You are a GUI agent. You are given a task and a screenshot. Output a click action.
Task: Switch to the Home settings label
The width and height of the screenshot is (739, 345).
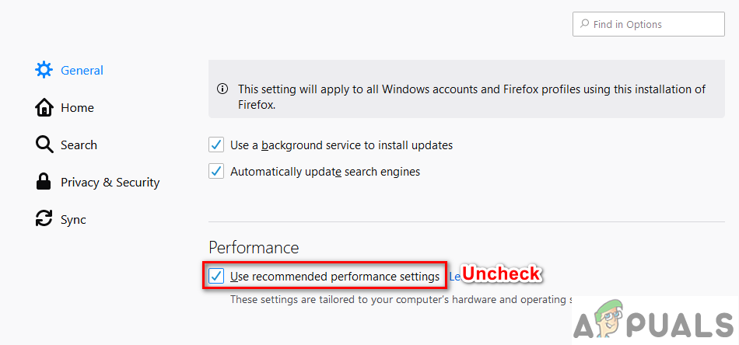pos(77,107)
